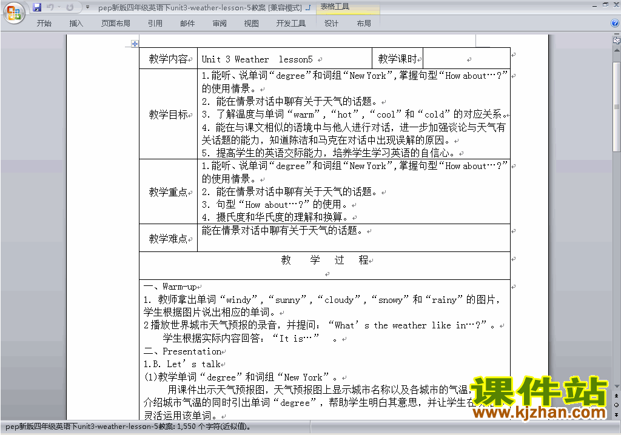Restore down the Word window
Image resolution: width=621 pixels, height=435 pixels.
click(x=605, y=5)
